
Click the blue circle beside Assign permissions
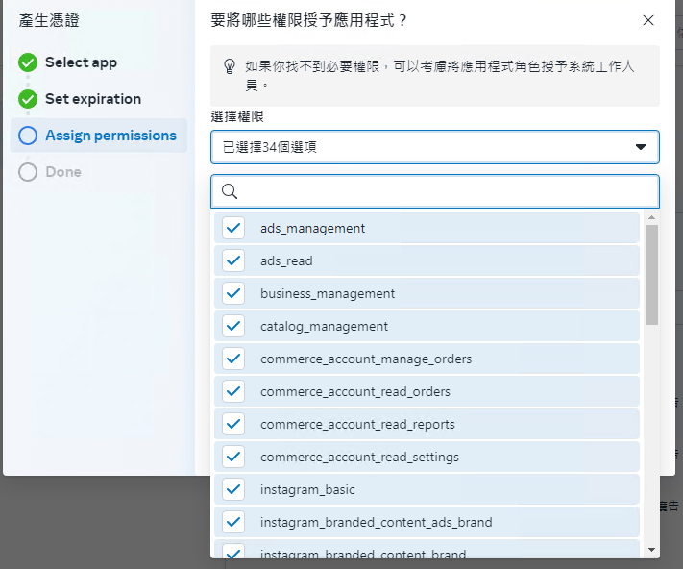point(28,136)
